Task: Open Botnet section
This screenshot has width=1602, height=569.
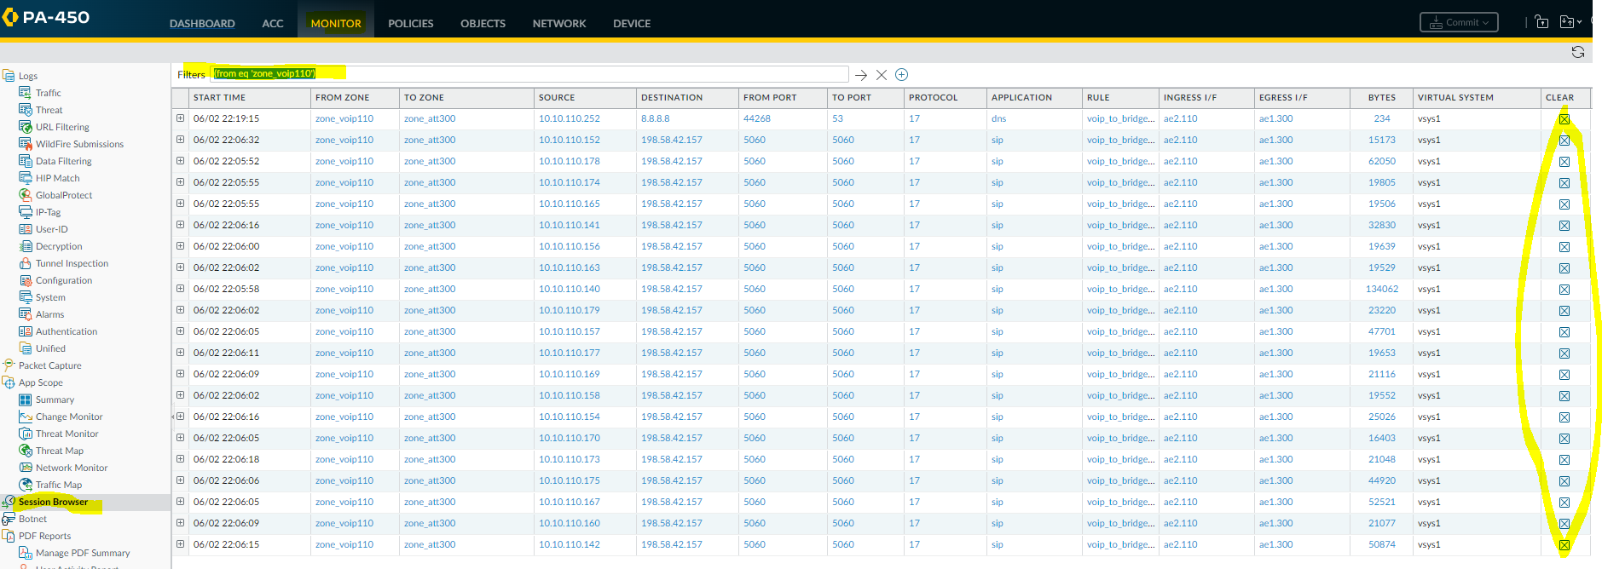Action: pyautogui.click(x=32, y=519)
